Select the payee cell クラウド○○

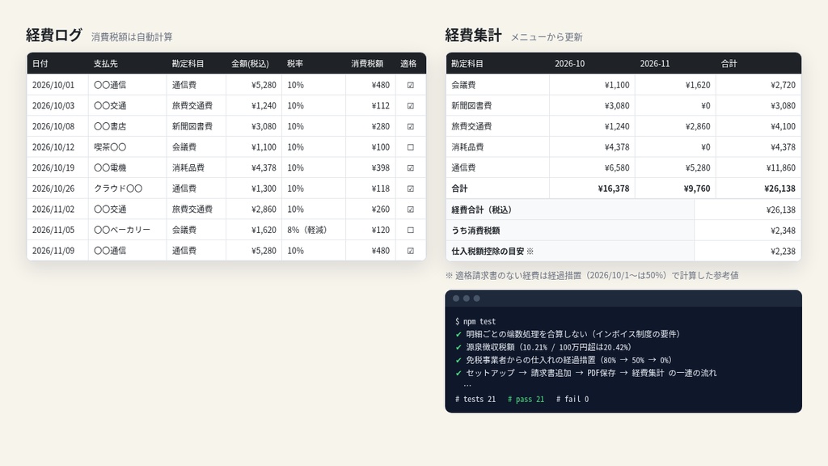coord(127,189)
